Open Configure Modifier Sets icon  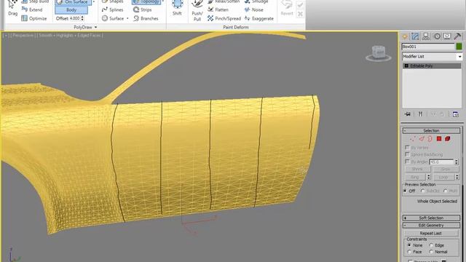pos(455,114)
